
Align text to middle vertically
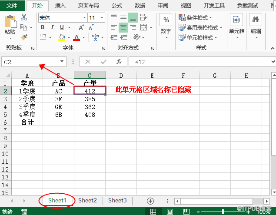[x=123, y=17]
